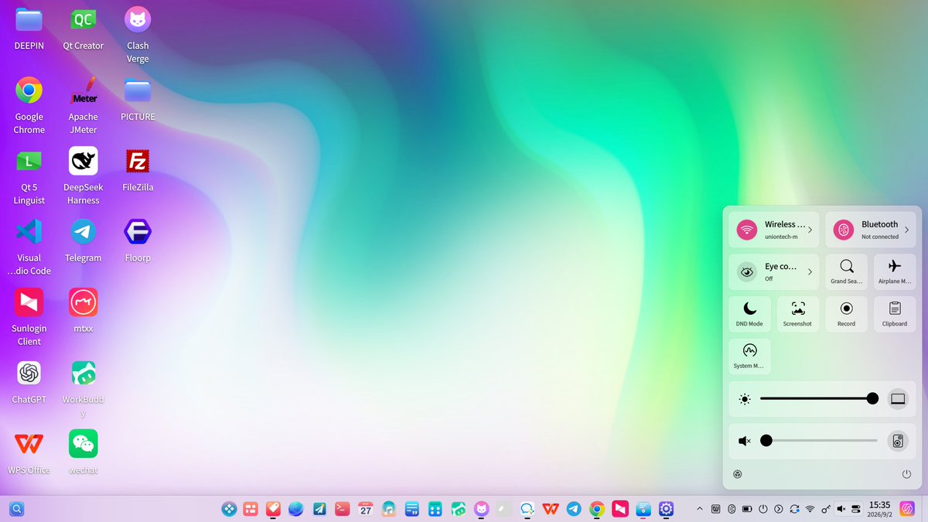Toggle the Eye comfort eye icon
928x522 pixels.
point(747,271)
